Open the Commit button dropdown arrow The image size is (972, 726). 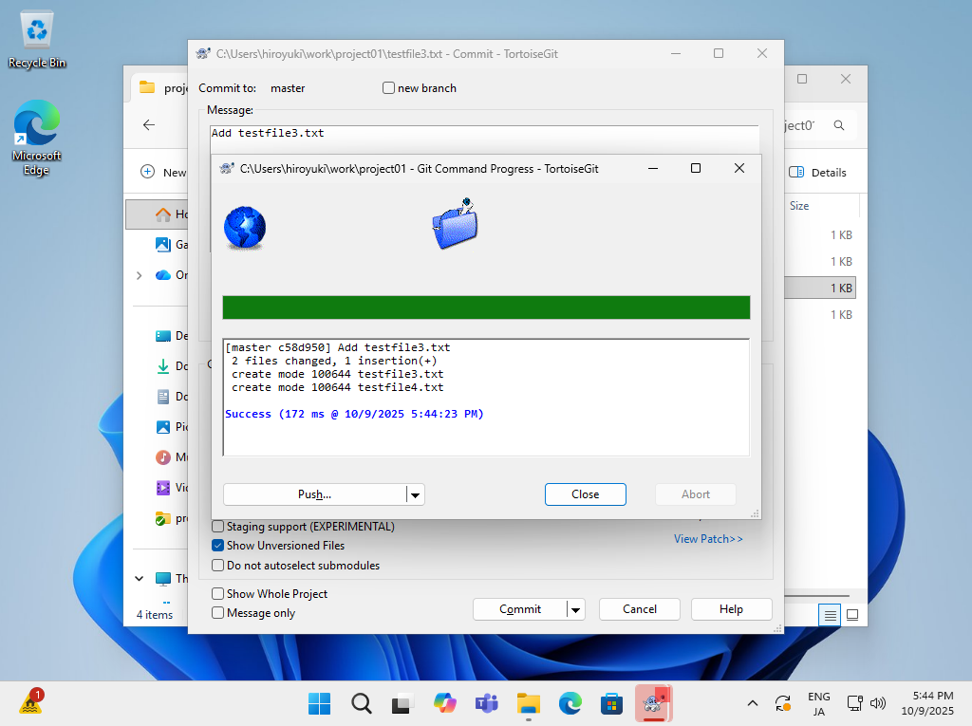[x=576, y=609]
